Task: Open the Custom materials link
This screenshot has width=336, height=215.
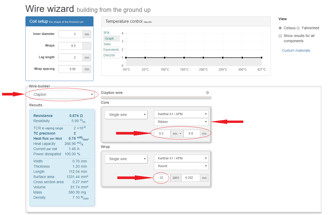Action: point(296,50)
